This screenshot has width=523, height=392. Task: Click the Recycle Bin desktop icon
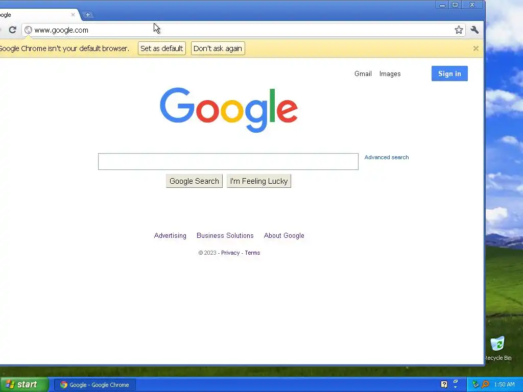(x=497, y=349)
